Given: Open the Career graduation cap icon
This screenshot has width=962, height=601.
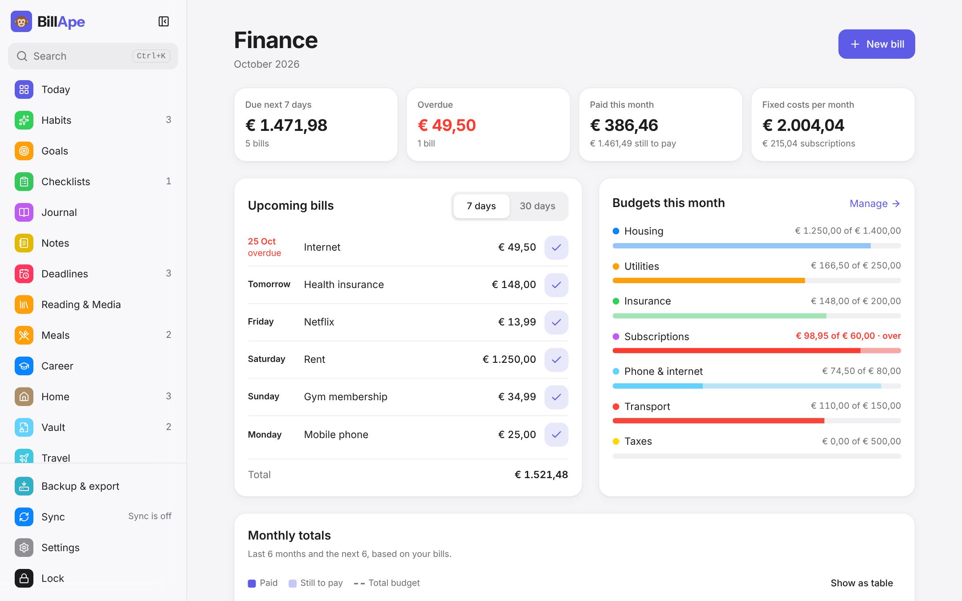Looking at the screenshot, I should click(x=24, y=366).
